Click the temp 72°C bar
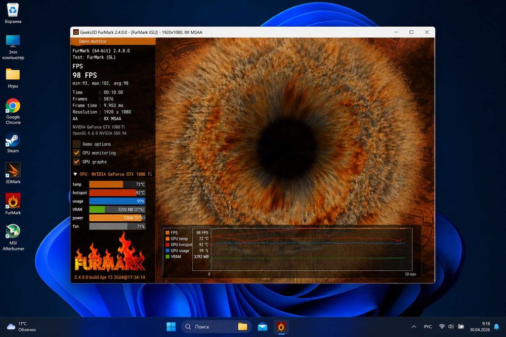The width and height of the screenshot is (506, 337). click(117, 184)
